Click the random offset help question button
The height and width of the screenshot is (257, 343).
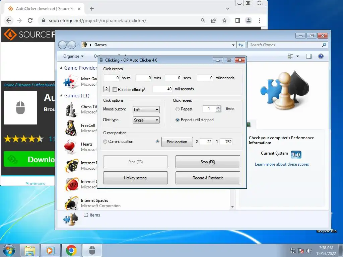coord(106,89)
